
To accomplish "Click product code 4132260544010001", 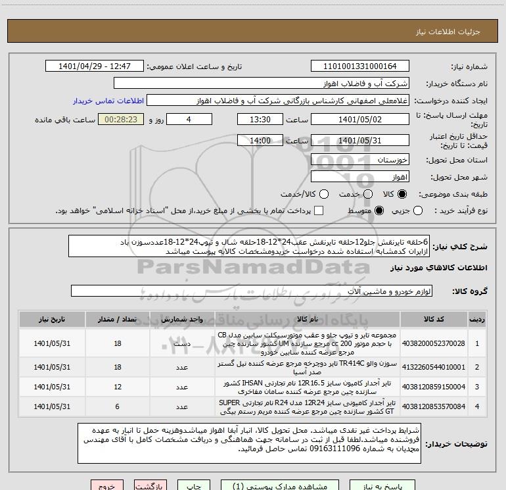I will coord(434,367).
